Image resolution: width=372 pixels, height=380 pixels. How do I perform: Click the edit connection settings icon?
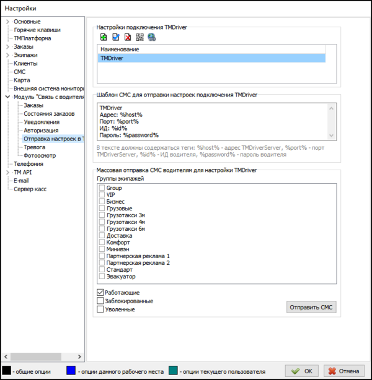115,37
